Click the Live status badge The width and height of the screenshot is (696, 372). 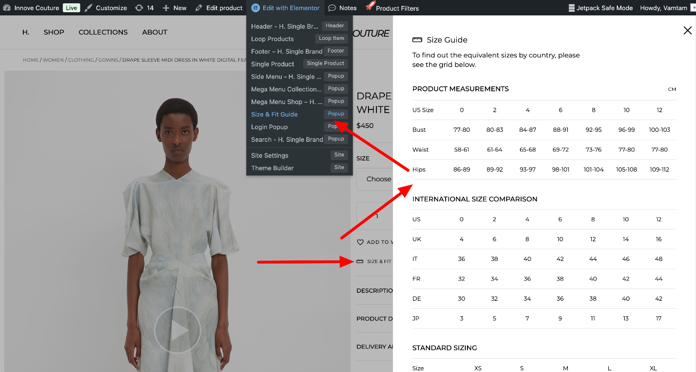pos(71,8)
